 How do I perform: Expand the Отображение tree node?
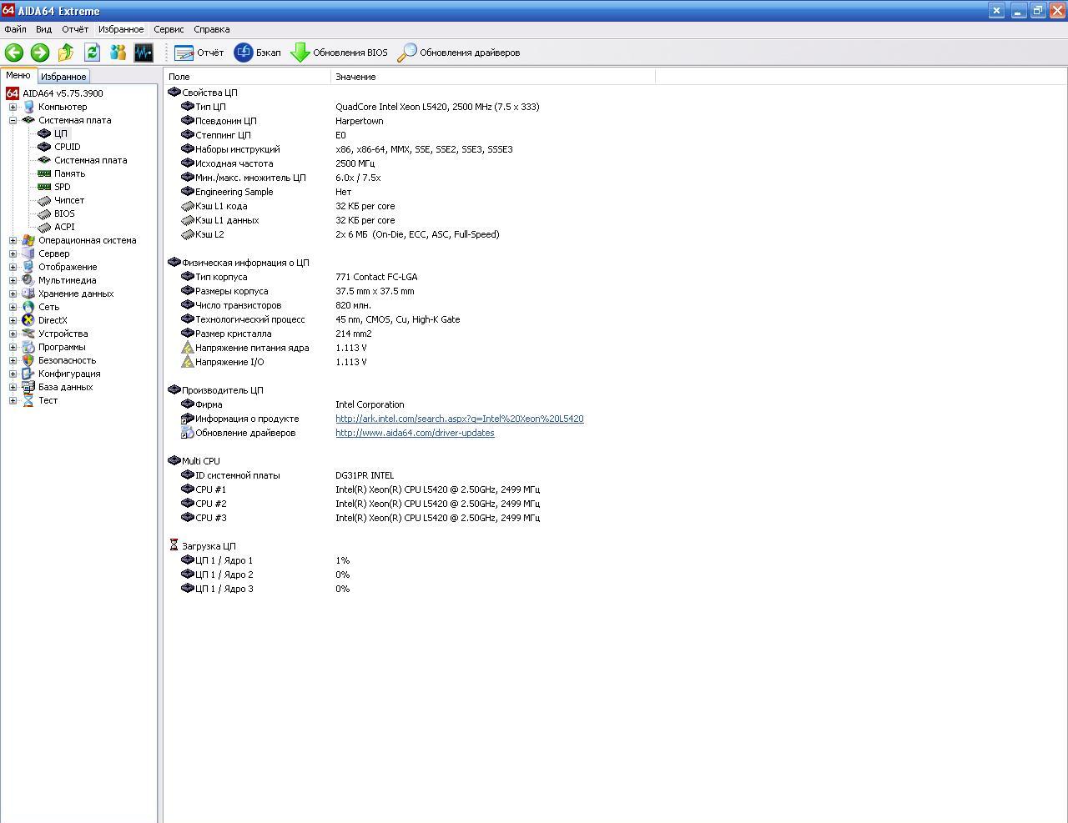click(x=13, y=267)
